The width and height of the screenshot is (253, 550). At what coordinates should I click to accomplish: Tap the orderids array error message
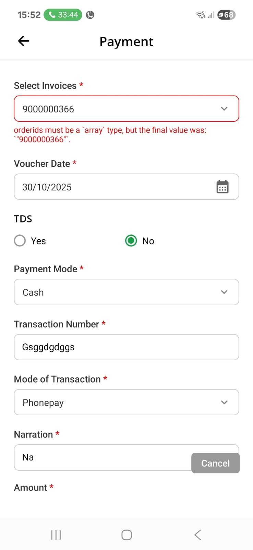pos(110,135)
